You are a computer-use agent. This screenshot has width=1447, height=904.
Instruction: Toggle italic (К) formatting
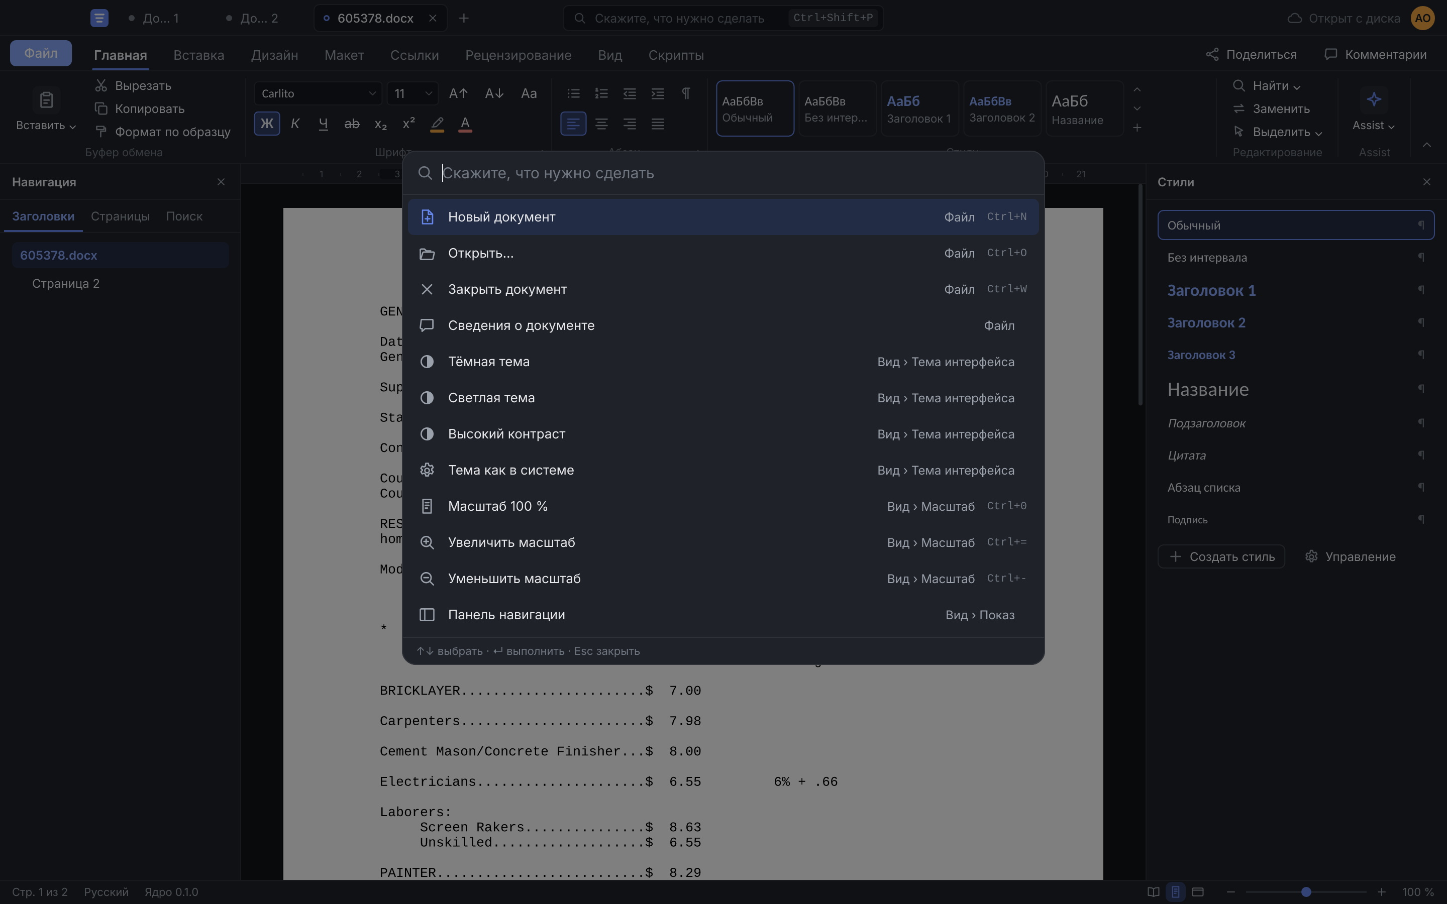coord(295,124)
